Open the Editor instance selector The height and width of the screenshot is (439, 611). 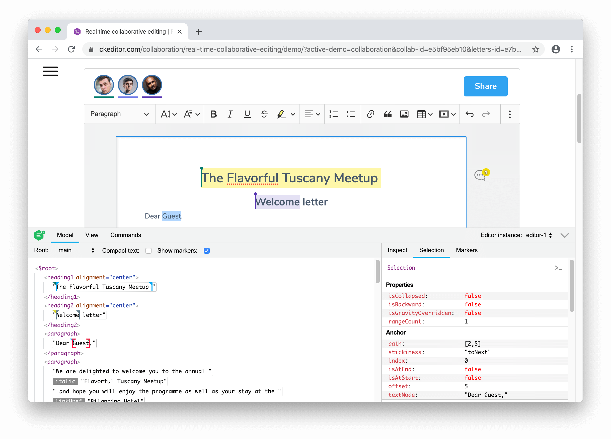(539, 235)
